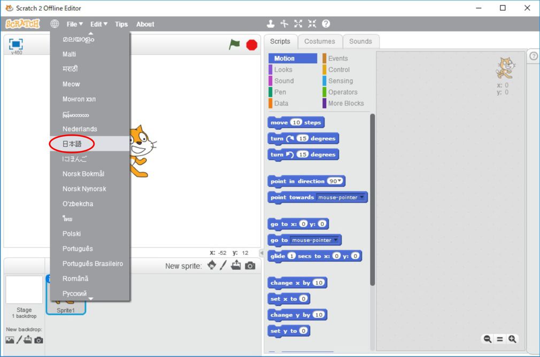
Task: Select the Pen block category
Action: click(x=293, y=92)
